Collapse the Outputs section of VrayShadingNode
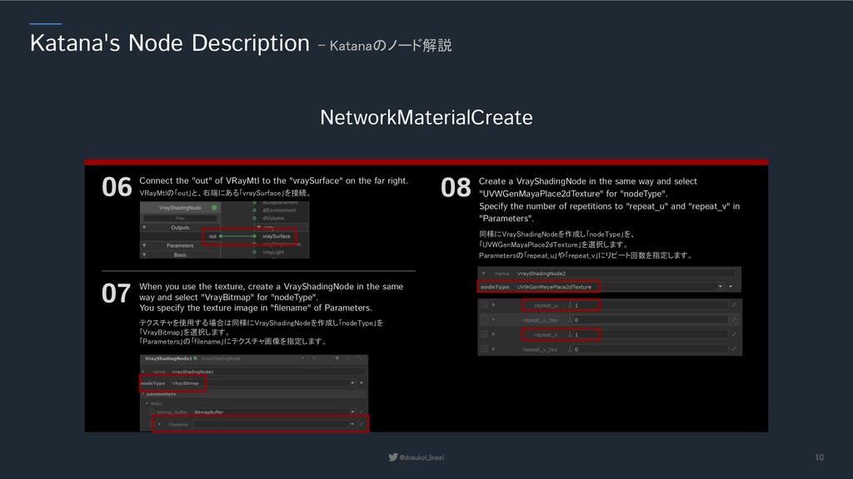This screenshot has width=853, height=479. (x=144, y=228)
